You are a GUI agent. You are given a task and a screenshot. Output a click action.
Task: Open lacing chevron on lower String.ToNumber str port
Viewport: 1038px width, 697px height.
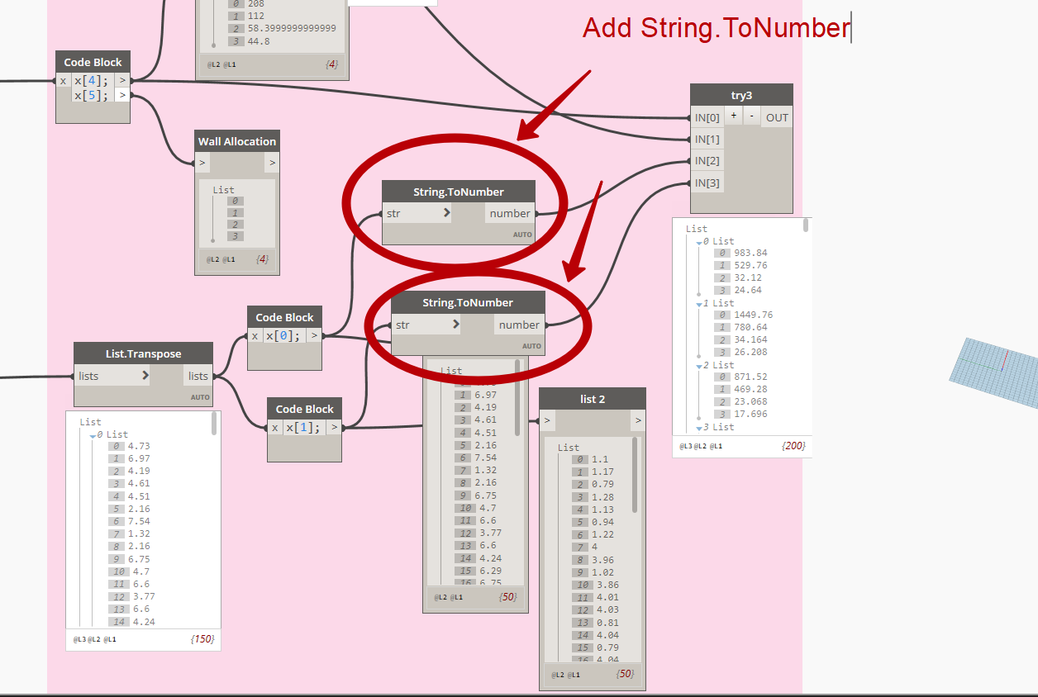[455, 325]
